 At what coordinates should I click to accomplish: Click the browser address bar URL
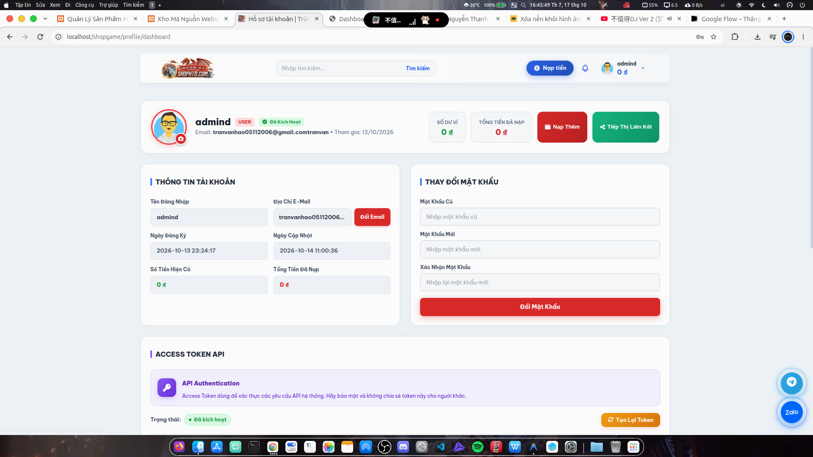pos(119,37)
